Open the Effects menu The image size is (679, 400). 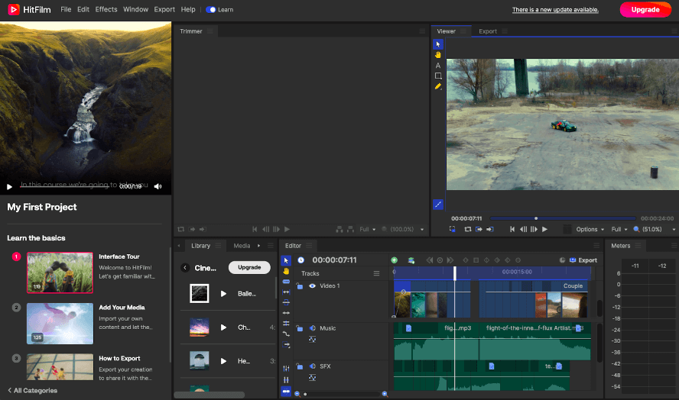[106, 9]
